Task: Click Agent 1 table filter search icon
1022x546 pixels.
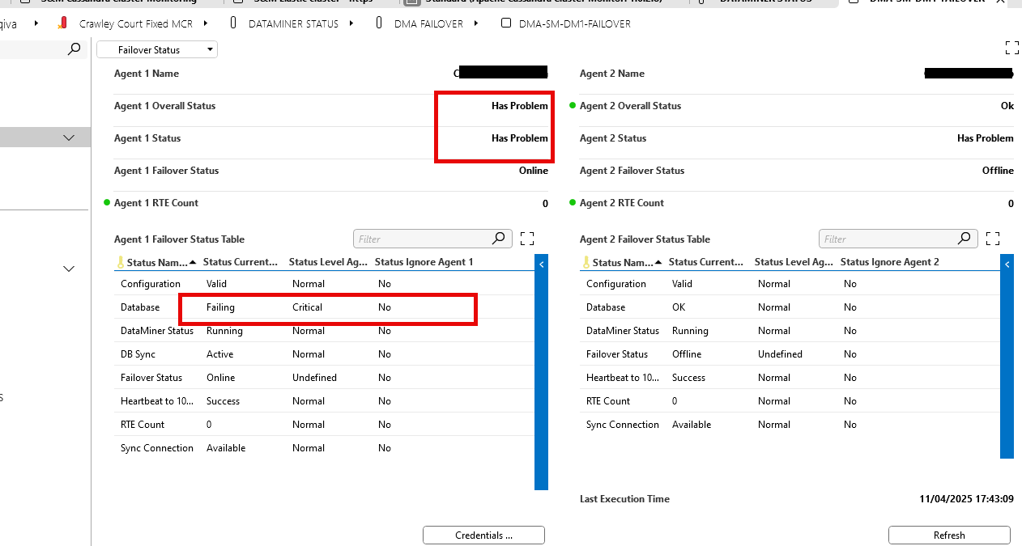Action: (499, 239)
